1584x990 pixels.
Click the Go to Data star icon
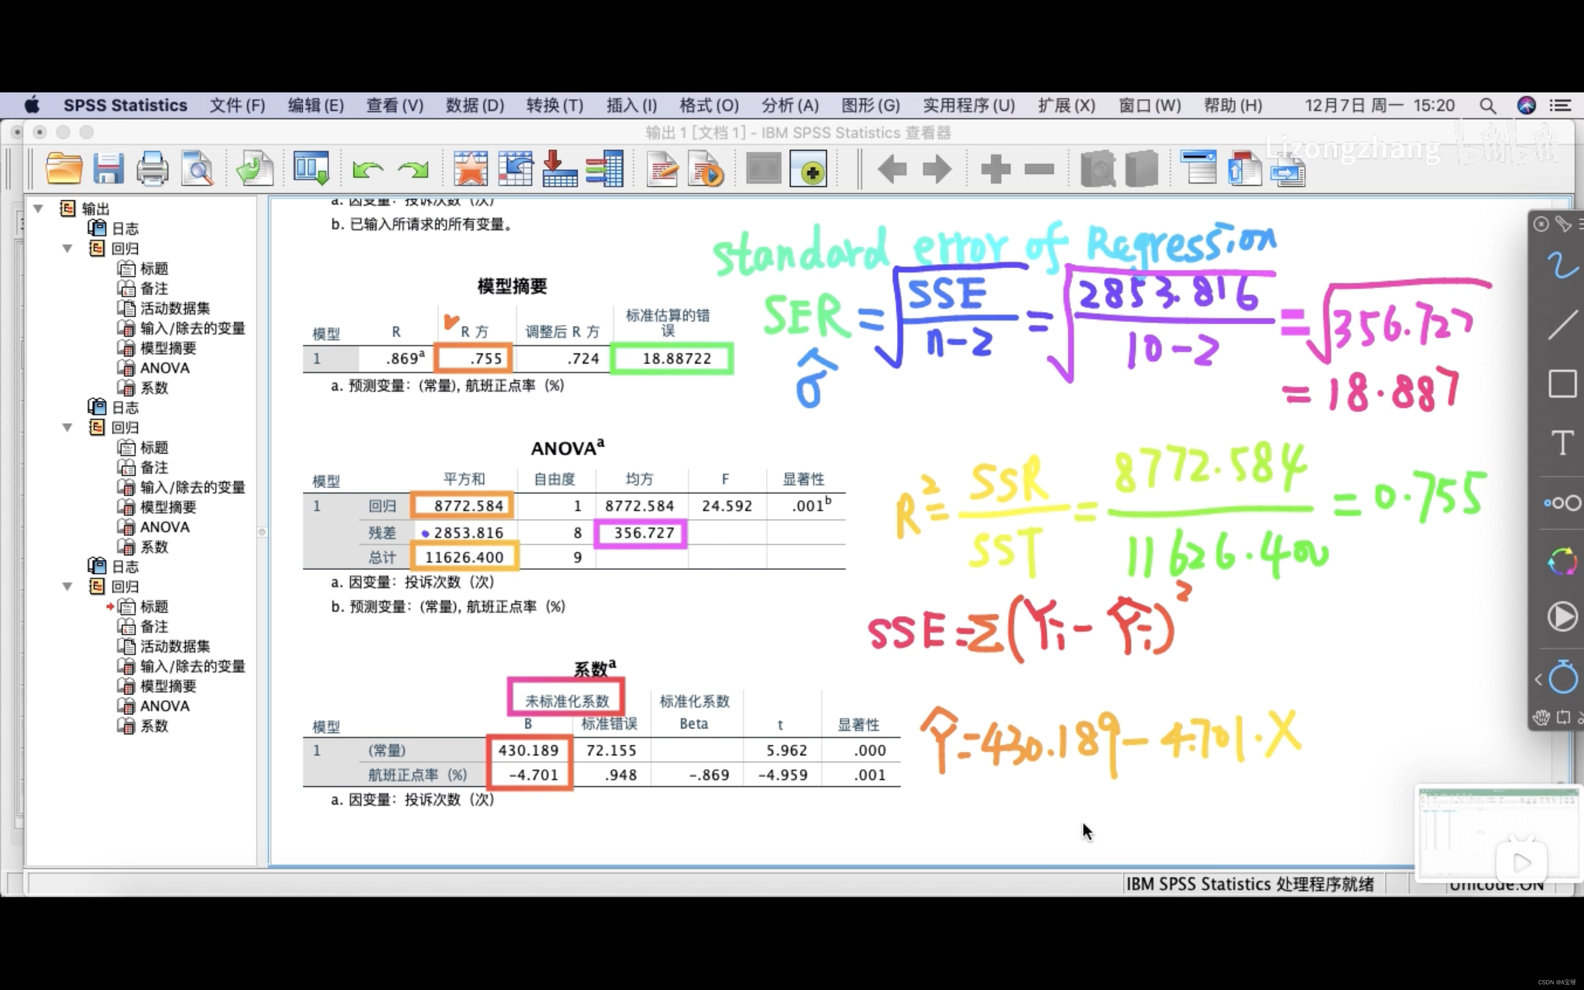(x=470, y=169)
